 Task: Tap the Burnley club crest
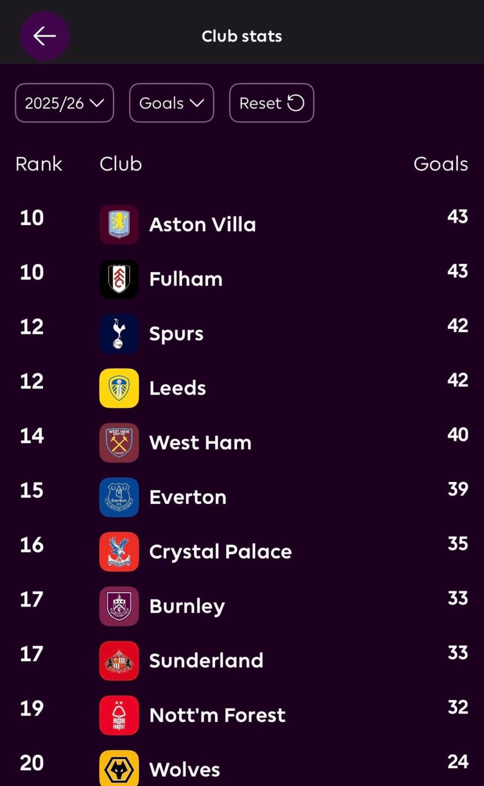click(119, 606)
